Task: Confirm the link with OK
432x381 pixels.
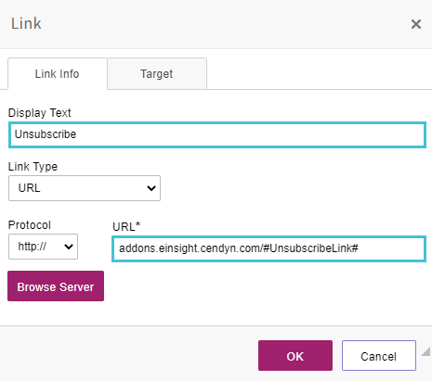Action: pyautogui.click(x=295, y=356)
